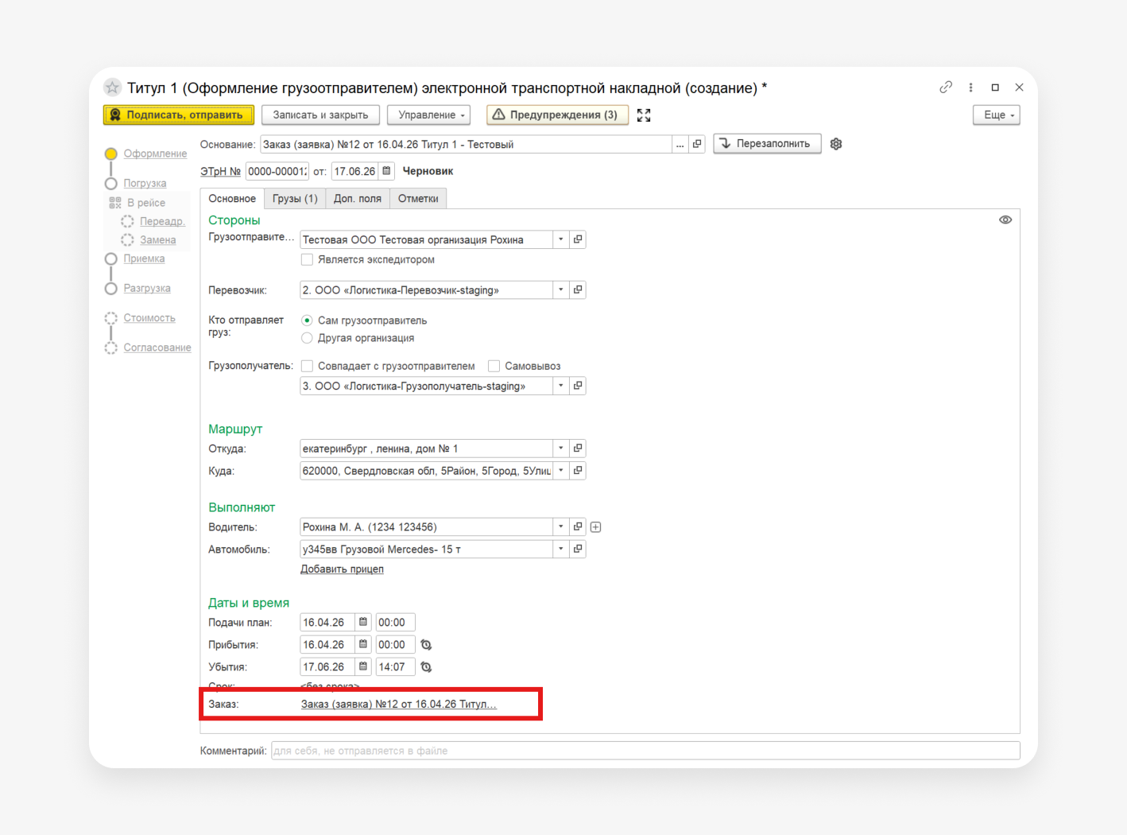Open calendar for Подачи план date
The width and height of the screenshot is (1127, 835).
tap(363, 623)
